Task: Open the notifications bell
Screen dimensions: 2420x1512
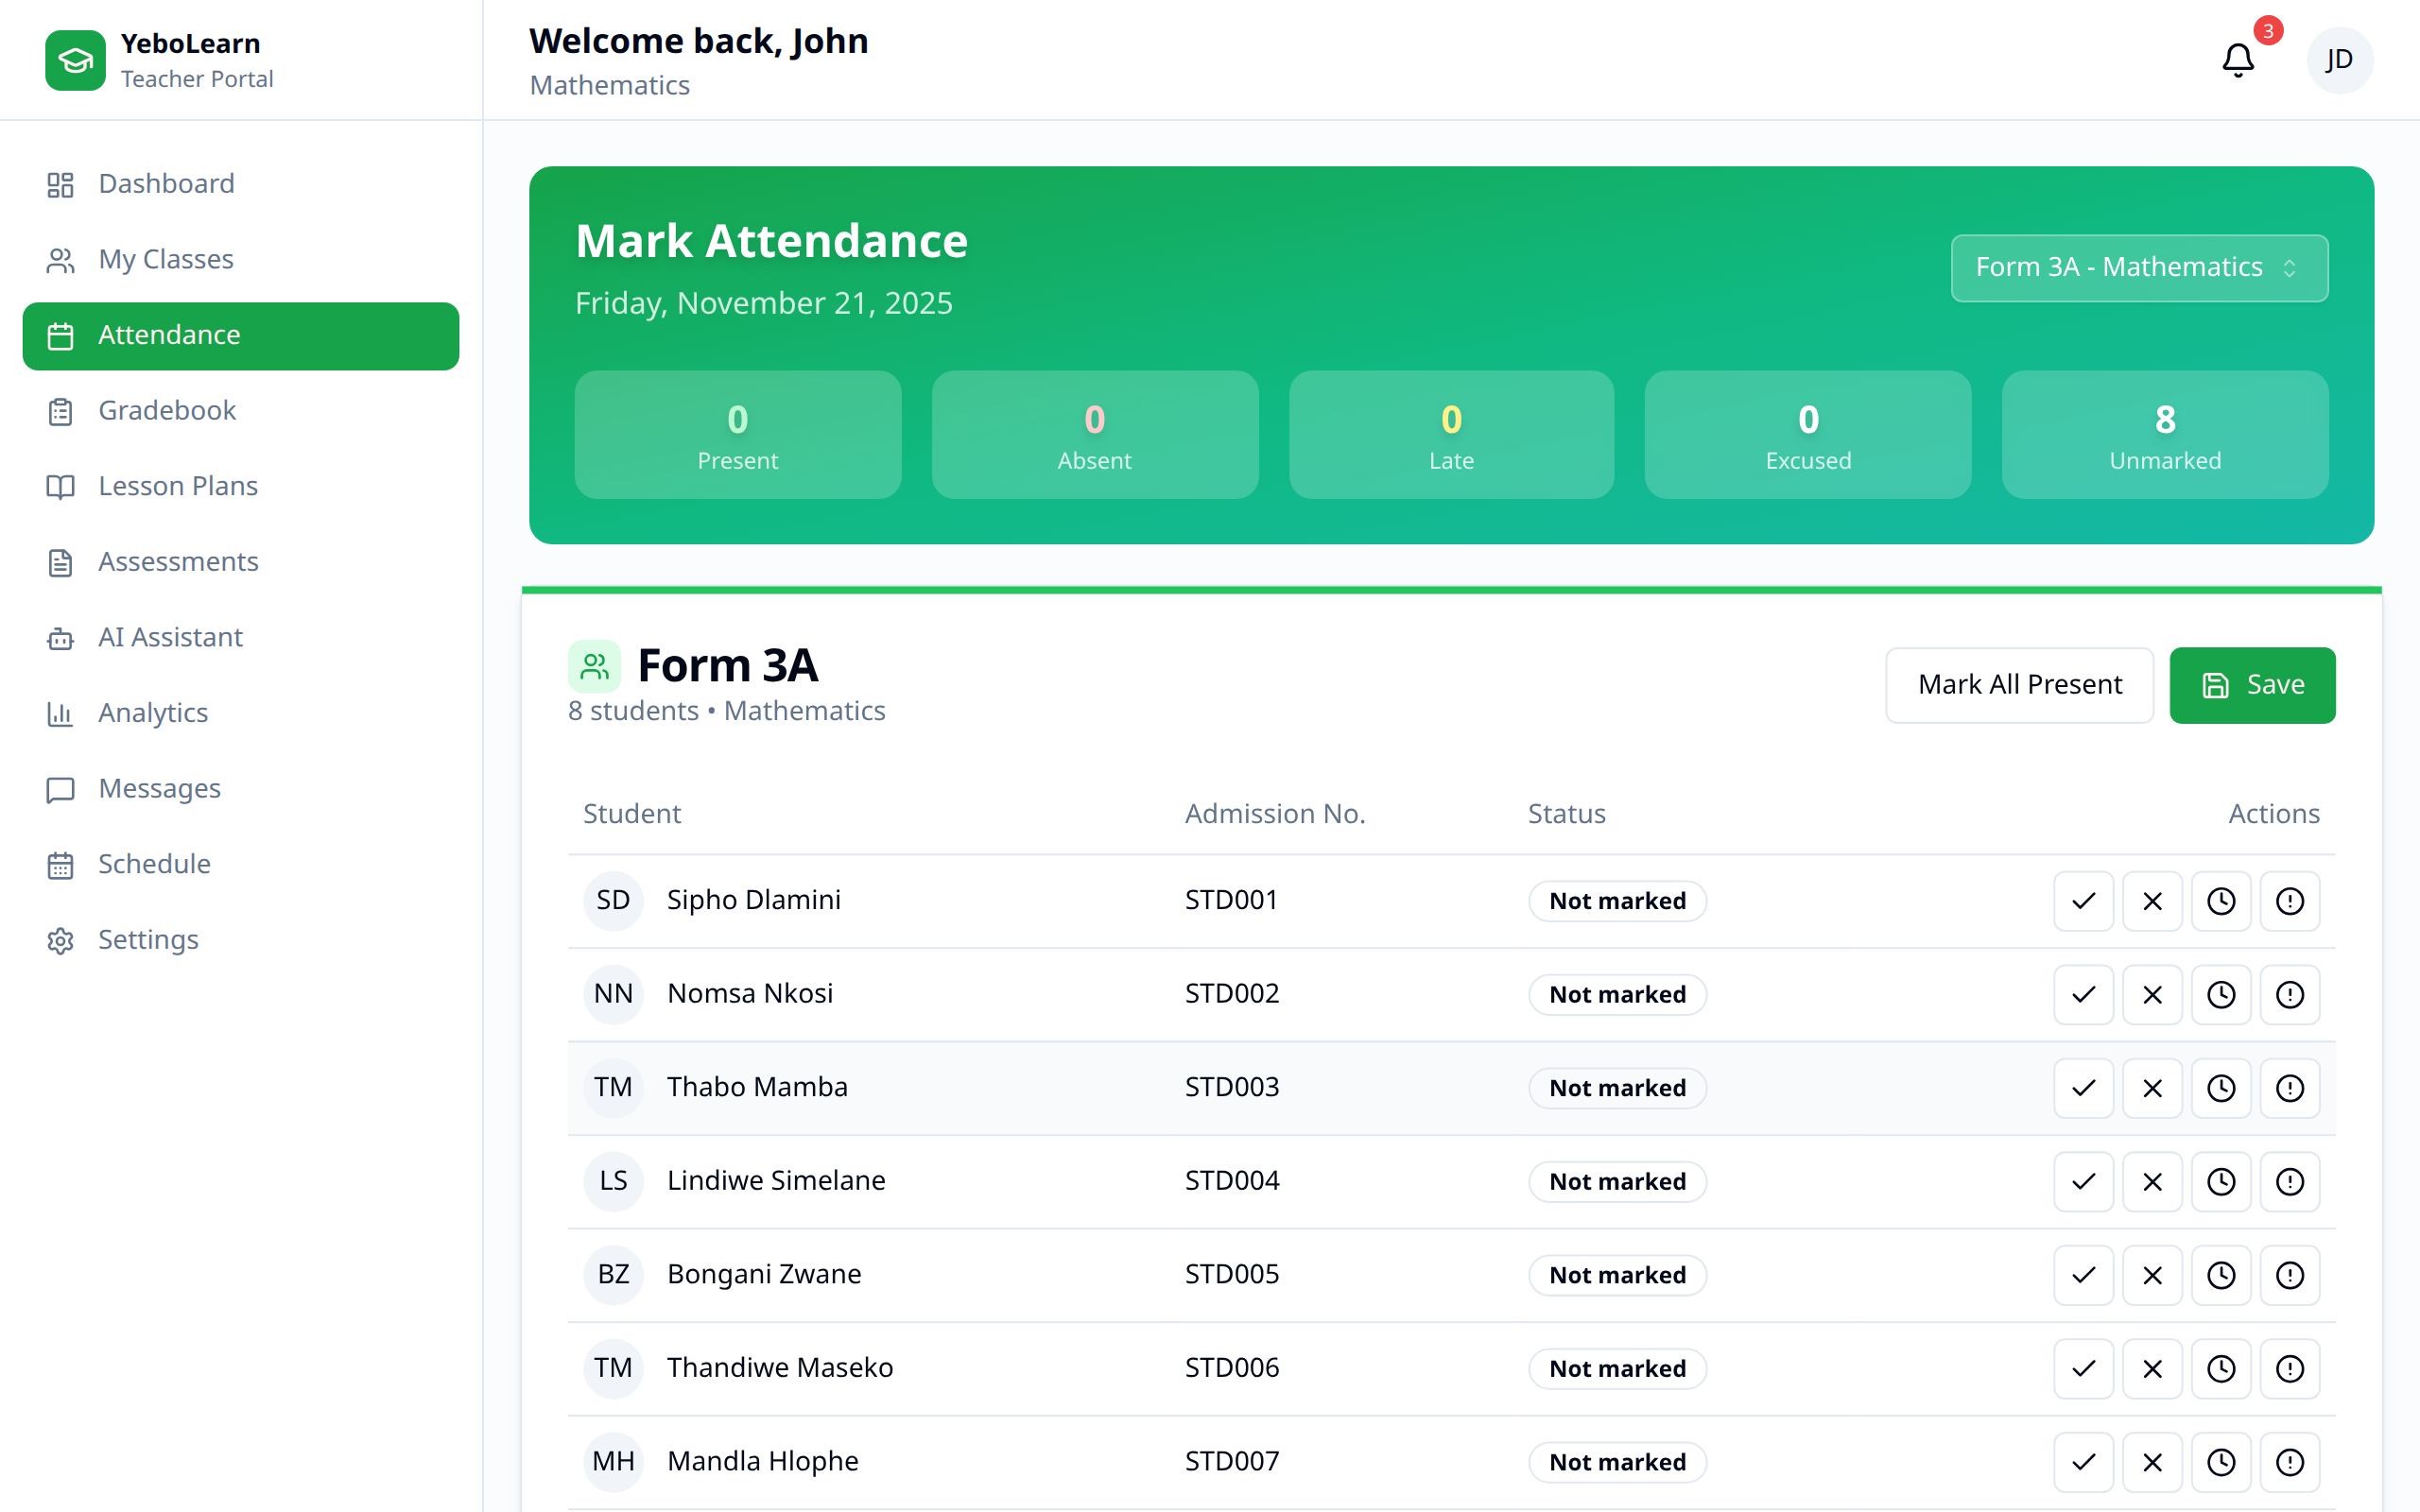Action: tap(2237, 60)
